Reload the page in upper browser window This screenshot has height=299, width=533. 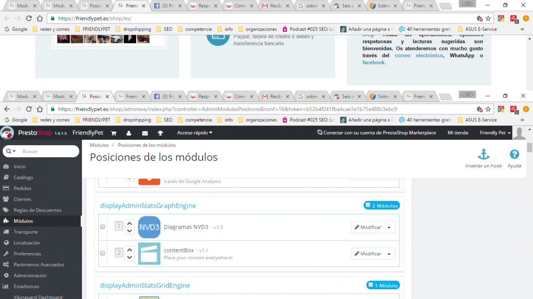tap(29, 18)
